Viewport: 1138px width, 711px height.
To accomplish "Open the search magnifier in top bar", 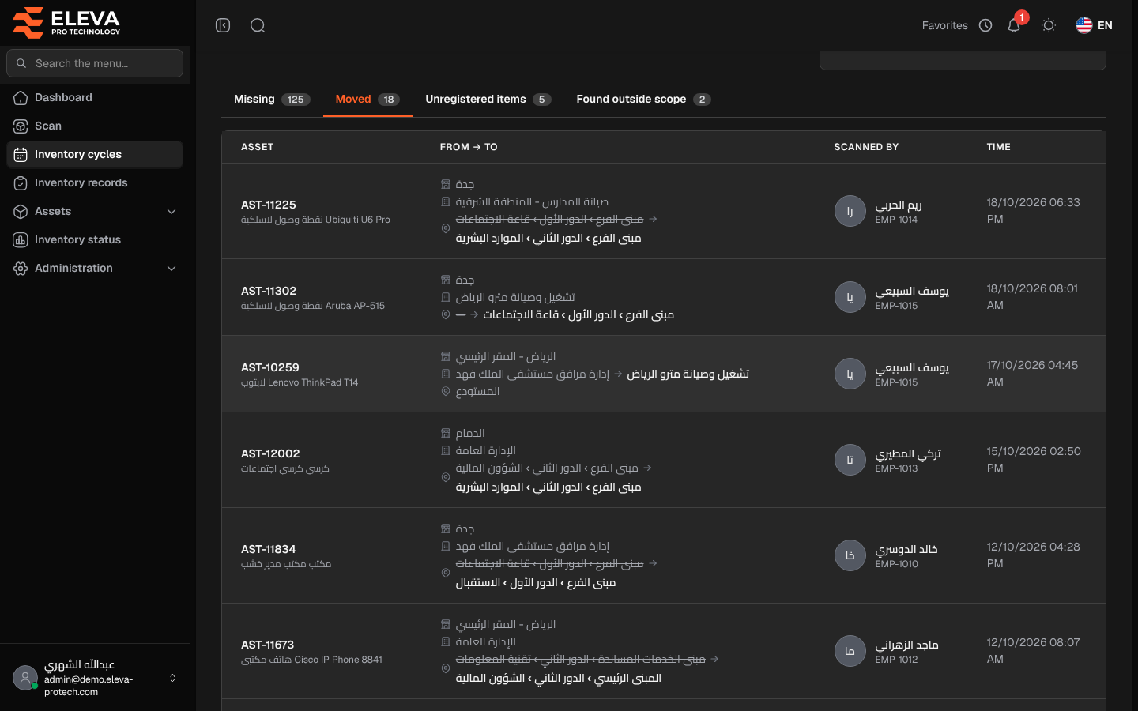I will point(258,25).
